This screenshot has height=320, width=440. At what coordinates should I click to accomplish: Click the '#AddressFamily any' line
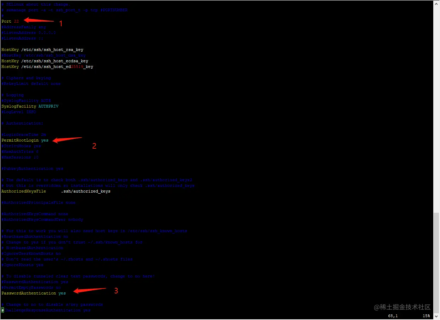(24, 27)
